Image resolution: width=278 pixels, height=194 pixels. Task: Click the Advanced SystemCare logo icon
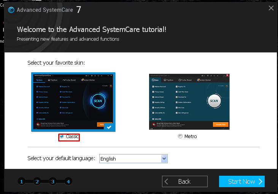pyautogui.click(x=11, y=10)
